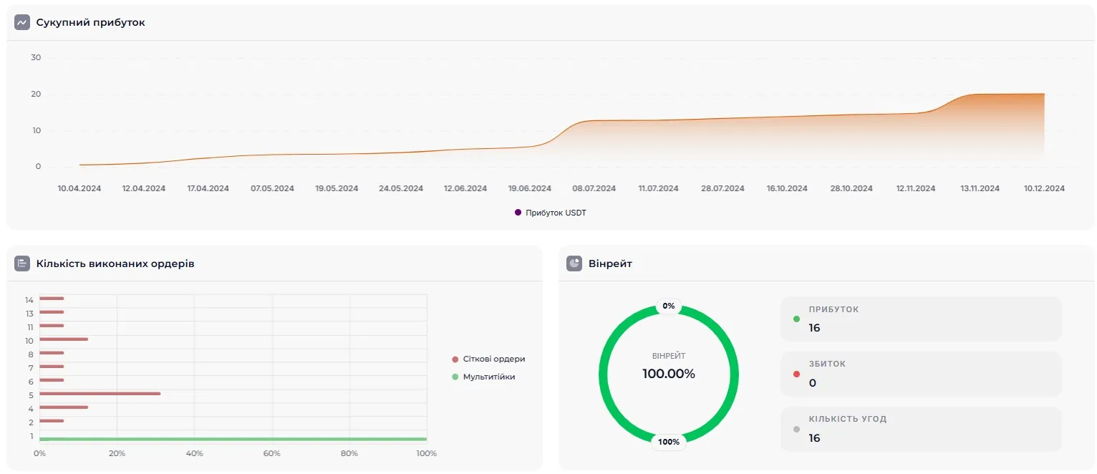Screen dimensions: 1097x474
Task: Click the green Мультитійки bar at row 1
Action: [x=233, y=439]
